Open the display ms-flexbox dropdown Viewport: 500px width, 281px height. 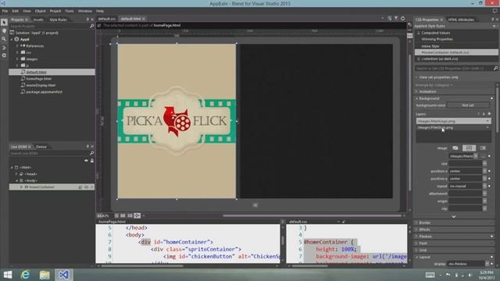(x=487, y=264)
